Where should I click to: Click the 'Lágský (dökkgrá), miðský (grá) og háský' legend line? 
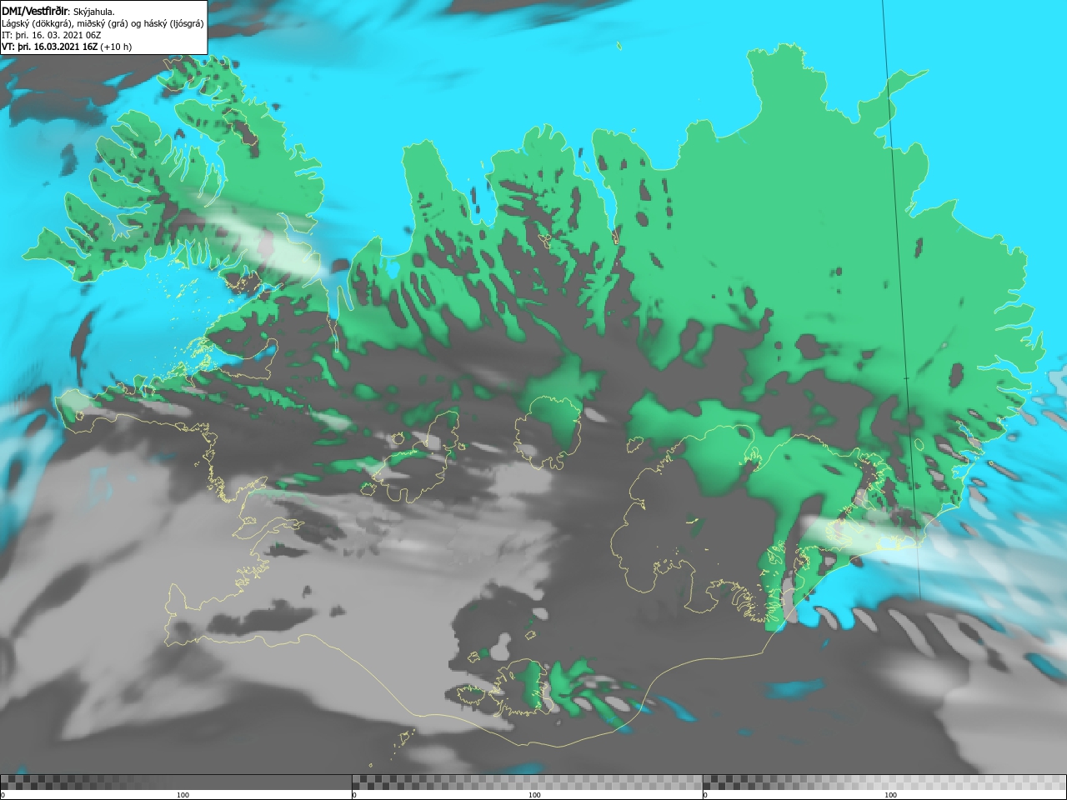click(103, 23)
